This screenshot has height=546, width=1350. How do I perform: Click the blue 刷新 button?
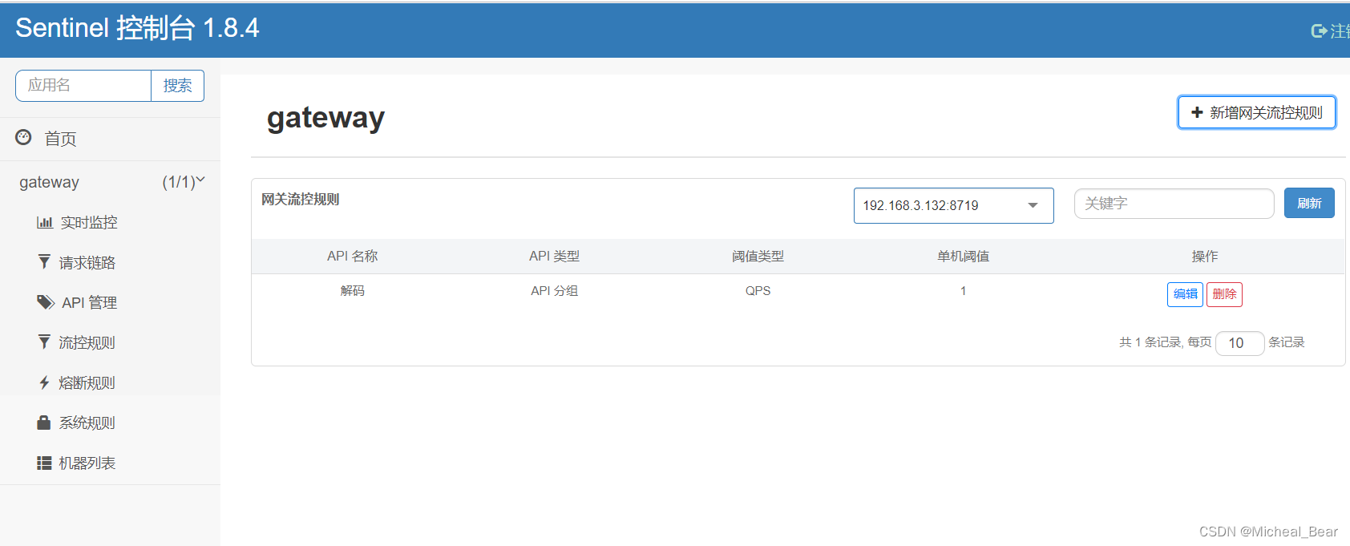tap(1309, 203)
